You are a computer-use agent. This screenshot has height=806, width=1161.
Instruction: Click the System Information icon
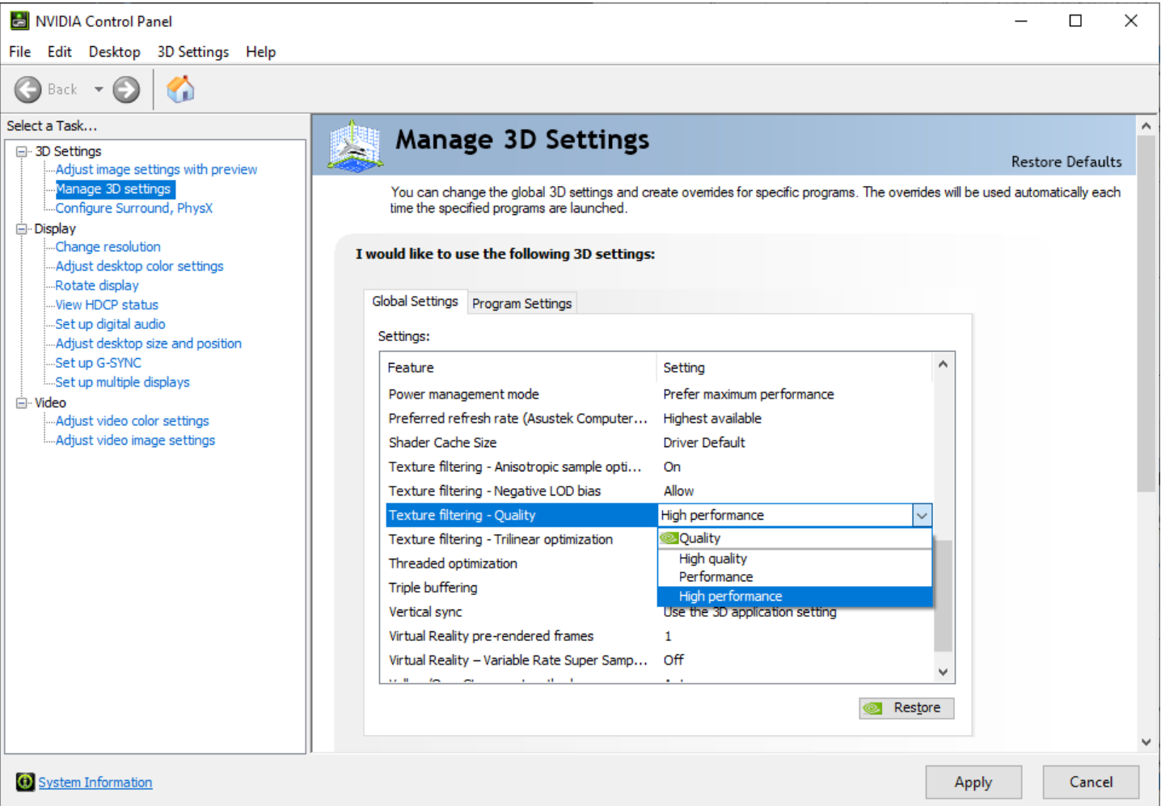coord(25,782)
